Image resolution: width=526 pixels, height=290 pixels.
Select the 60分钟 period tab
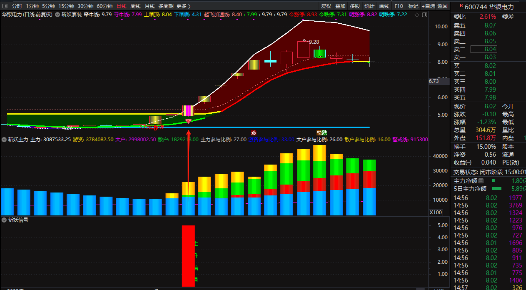point(104,6)
